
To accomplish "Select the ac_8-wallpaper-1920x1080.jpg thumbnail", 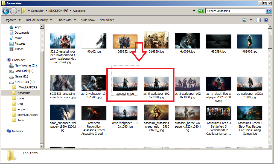I will 187,84.
